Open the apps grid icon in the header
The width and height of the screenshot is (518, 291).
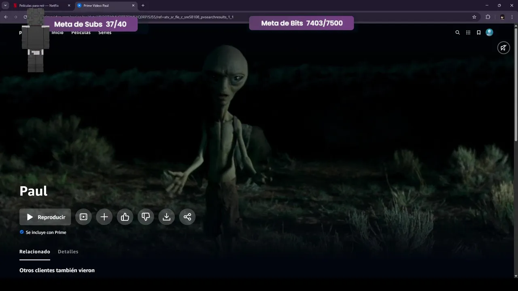pos(468,32)
